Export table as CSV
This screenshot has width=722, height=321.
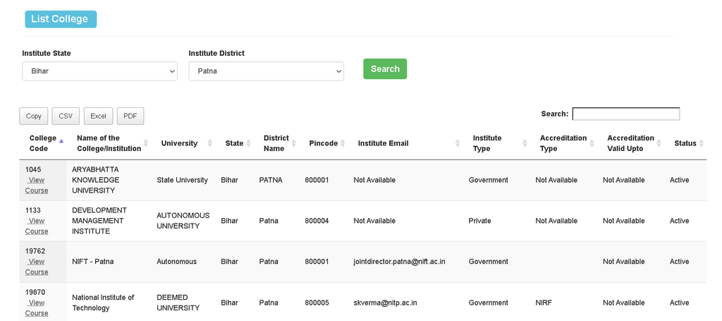[66, 116]
